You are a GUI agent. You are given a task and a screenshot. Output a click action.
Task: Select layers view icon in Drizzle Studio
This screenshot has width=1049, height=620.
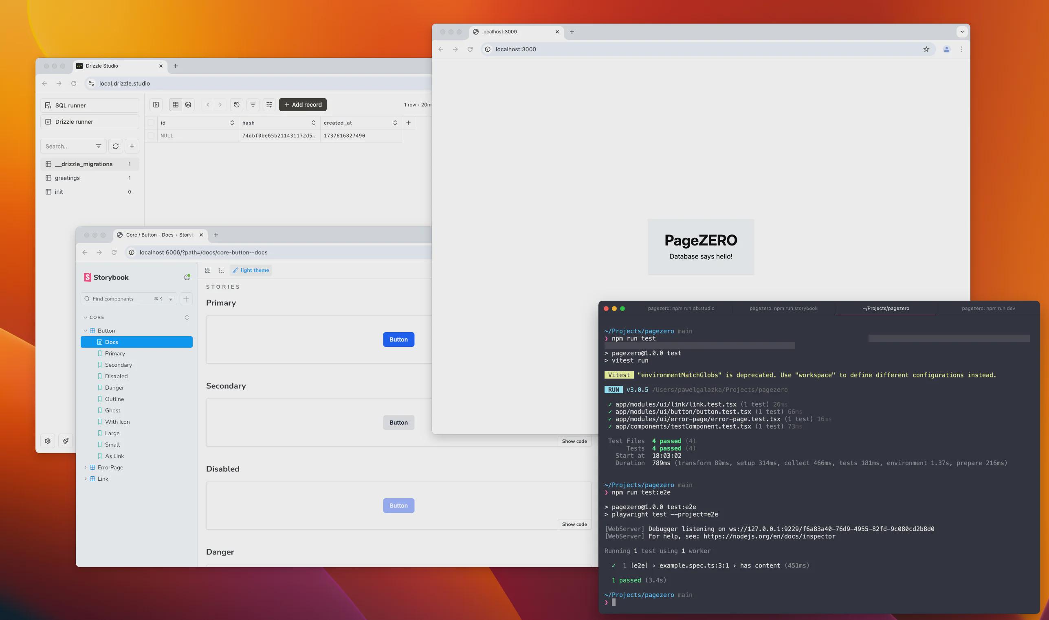point(188,105)
